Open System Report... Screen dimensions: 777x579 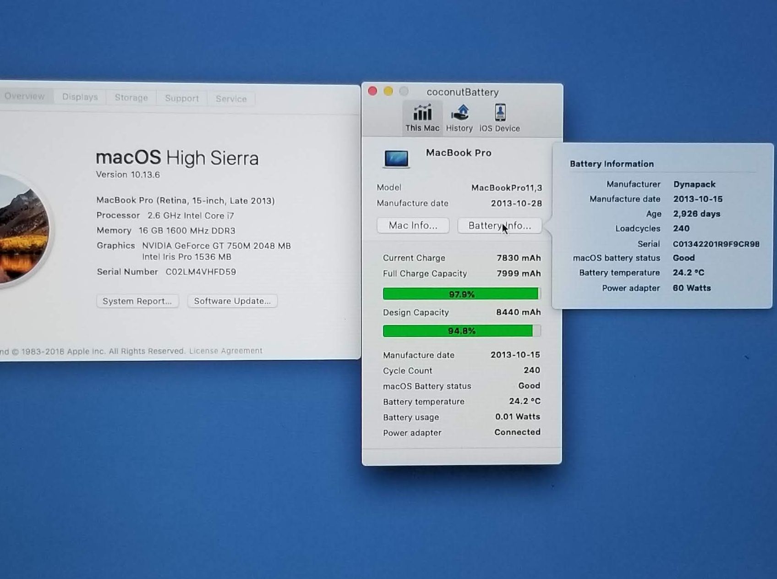point(137,301)
